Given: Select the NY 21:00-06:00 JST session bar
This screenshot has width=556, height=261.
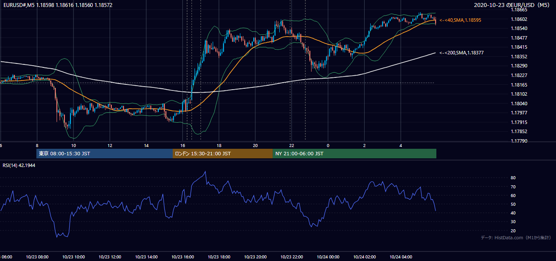Looking at the screenshot, I should 355,154.
